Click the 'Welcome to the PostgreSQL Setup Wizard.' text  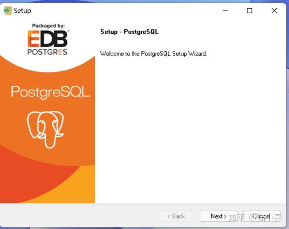tap(153, 54)
